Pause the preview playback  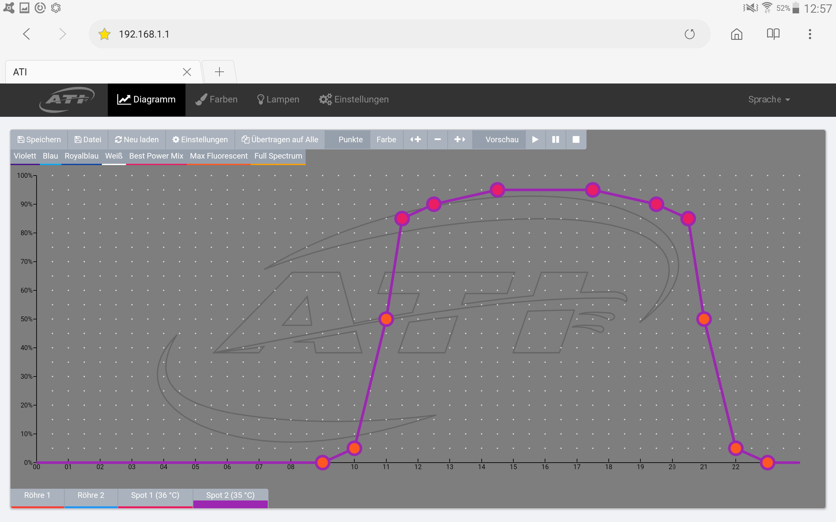(555, 140)
